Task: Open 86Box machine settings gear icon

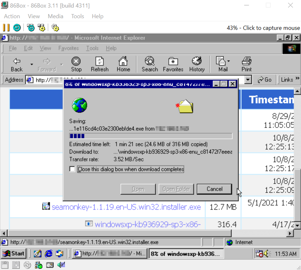Action: coord(55,28)
